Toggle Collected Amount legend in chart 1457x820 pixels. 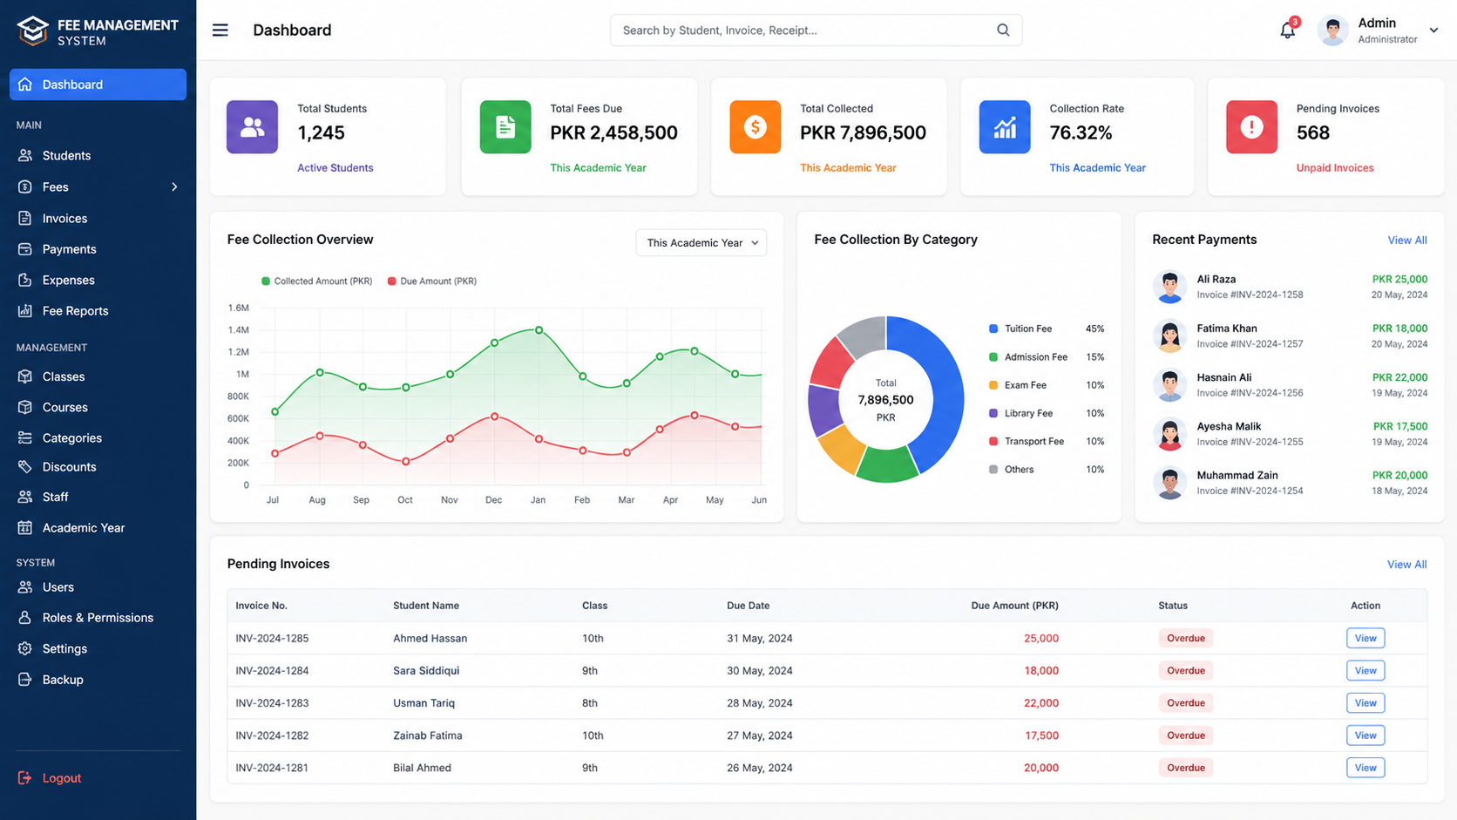click(x=316, y=281)
